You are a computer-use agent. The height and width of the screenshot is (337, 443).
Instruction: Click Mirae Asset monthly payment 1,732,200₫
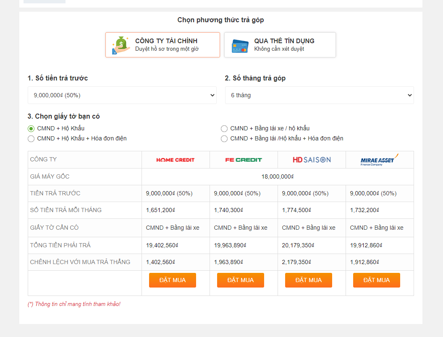tap(364, 210)
